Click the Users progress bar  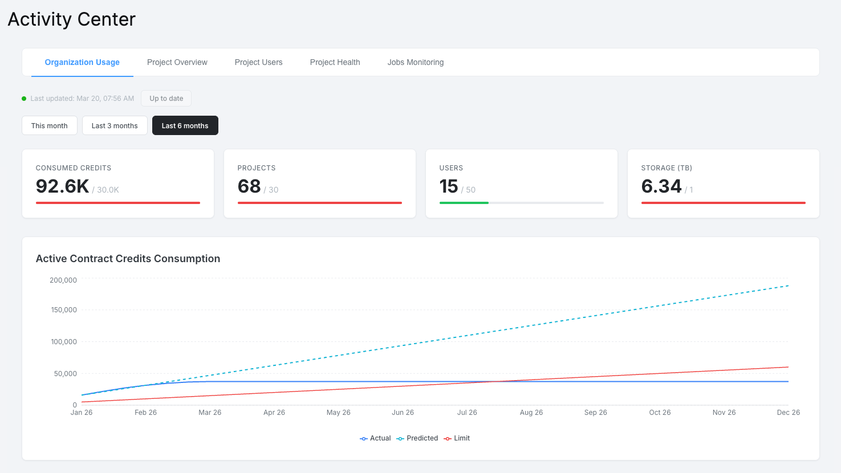coord(521,202)
